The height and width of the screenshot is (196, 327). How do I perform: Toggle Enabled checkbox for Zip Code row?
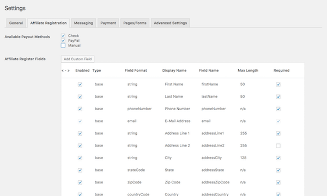[x=80, y=182]
